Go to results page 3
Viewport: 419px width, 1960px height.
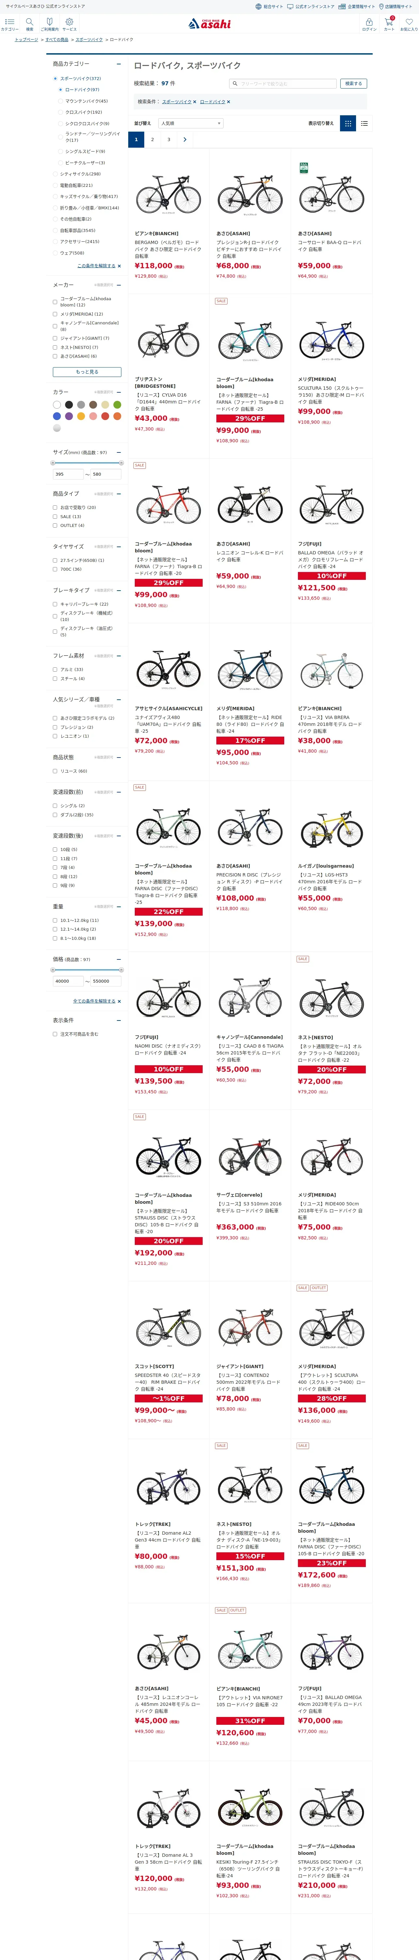point(169,139)
